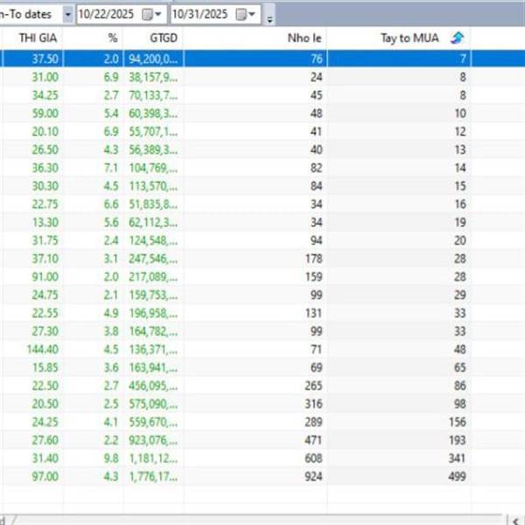Click Tay to MUA value 156
Screen dimensions: 525x525
coord(458,422)
